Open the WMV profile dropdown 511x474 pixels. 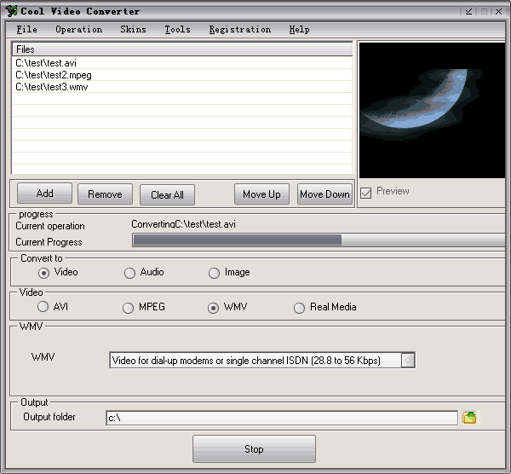pyautogui.click(x=408, y=361)
